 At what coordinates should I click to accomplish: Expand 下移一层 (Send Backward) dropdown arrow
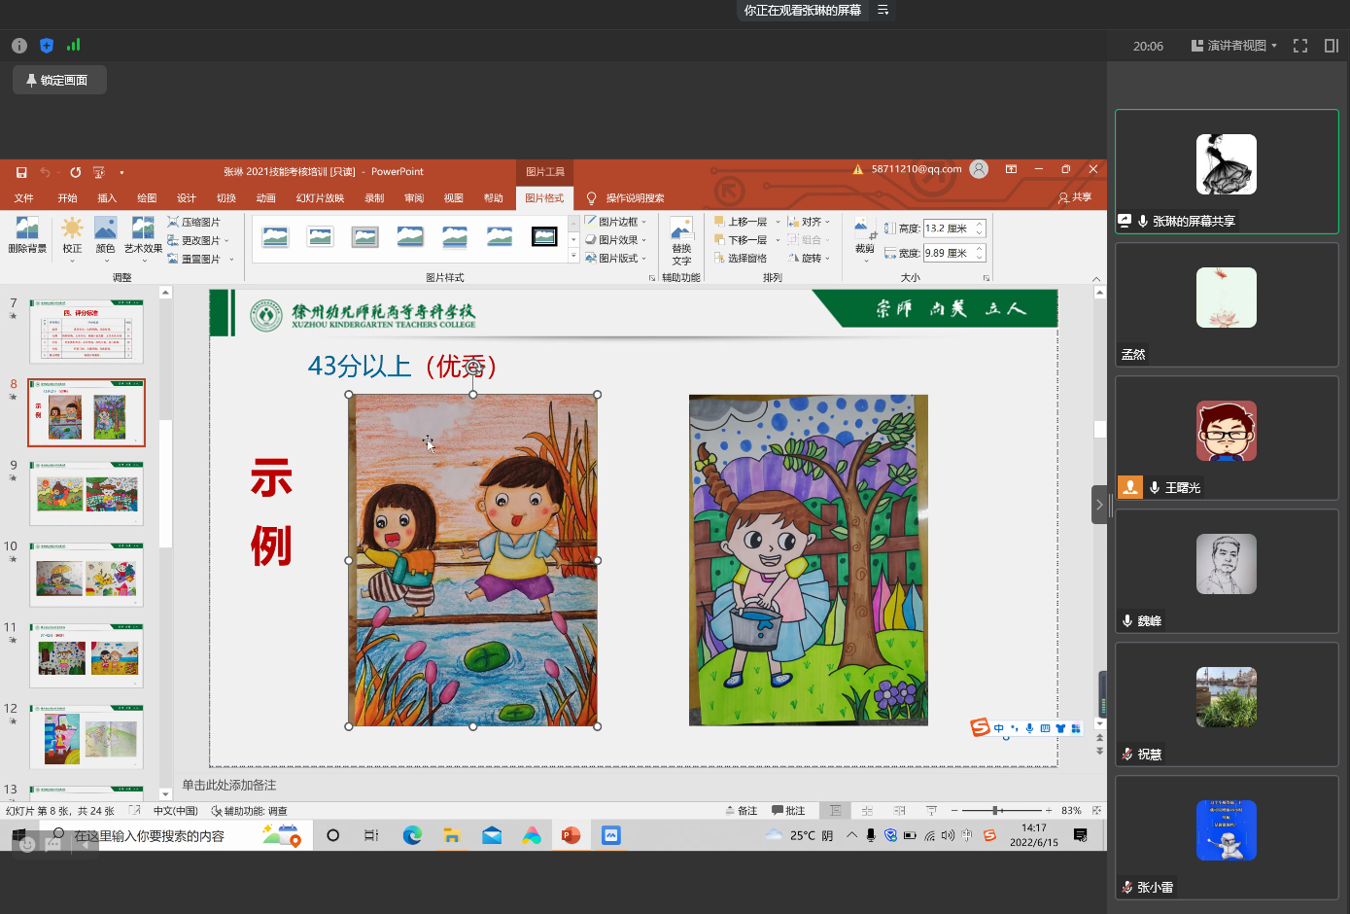point(778,240)
